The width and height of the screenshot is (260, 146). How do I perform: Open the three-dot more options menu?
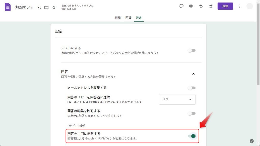click(x=240, y=6)
